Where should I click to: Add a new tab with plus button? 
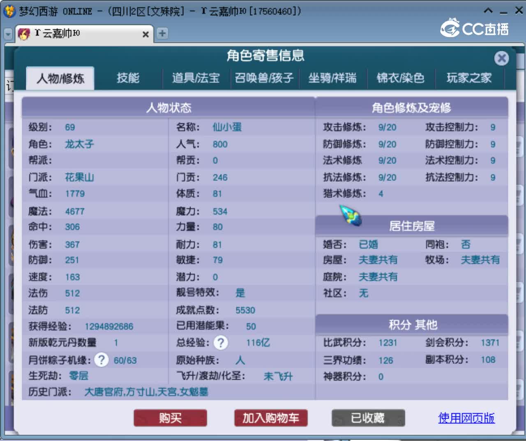click(162, 33)
